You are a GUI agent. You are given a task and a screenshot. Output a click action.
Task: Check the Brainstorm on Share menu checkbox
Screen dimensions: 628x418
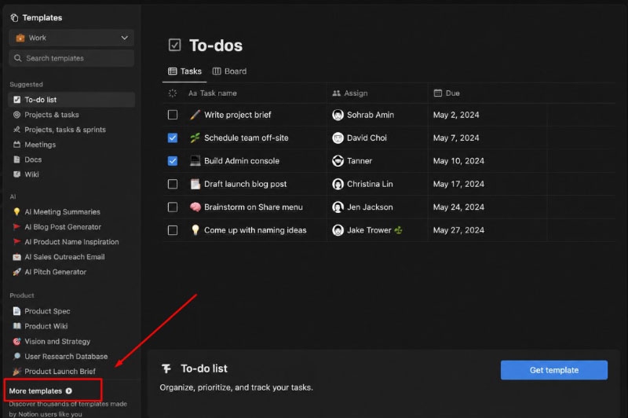tap(173, 207)
